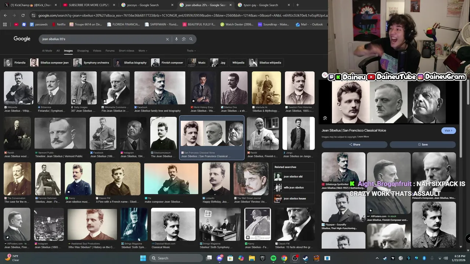470x264 pixels.
Task: Start voice search with microphone icon
Action: 176,39
